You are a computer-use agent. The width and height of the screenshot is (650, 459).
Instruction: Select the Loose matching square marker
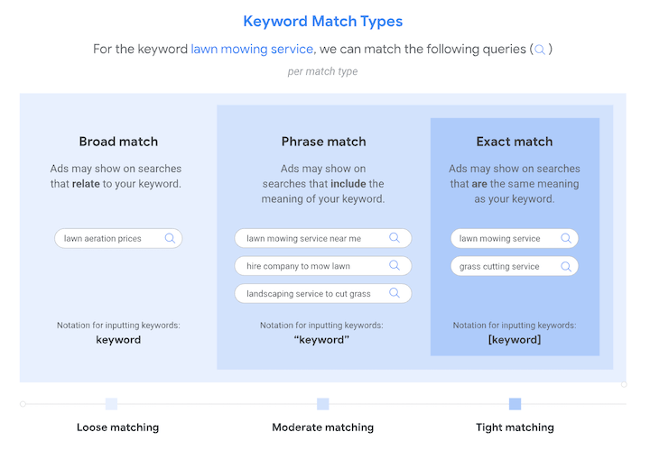pos(111,404)
